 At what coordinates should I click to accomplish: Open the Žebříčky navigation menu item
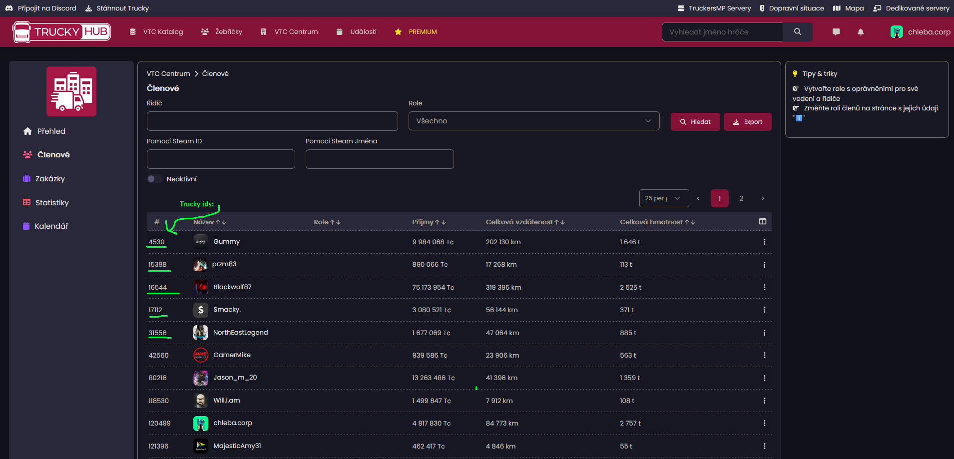(222, 32)
